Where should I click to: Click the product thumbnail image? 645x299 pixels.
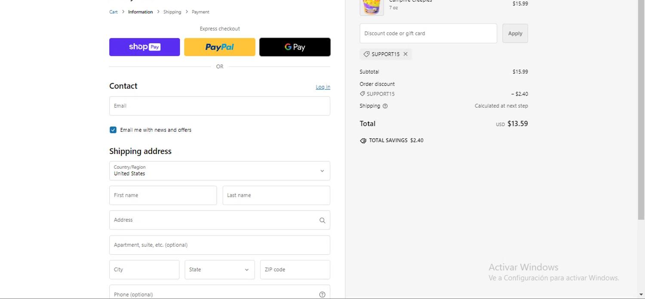(372, 7)
